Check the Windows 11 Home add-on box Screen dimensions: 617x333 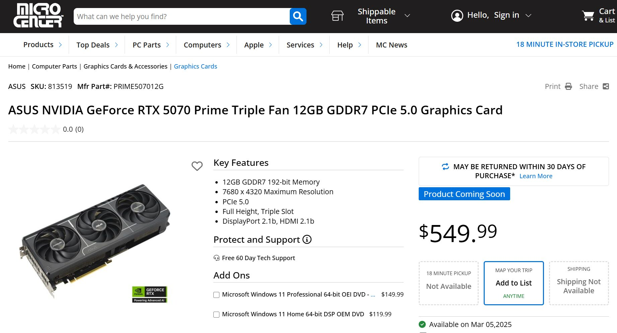coord(216,315)
